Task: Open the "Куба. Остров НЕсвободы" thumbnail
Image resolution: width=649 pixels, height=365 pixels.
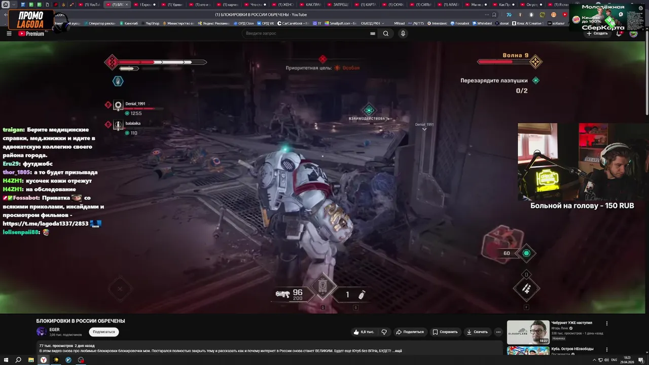Action: pyautogui.click(x=528, y=351)
